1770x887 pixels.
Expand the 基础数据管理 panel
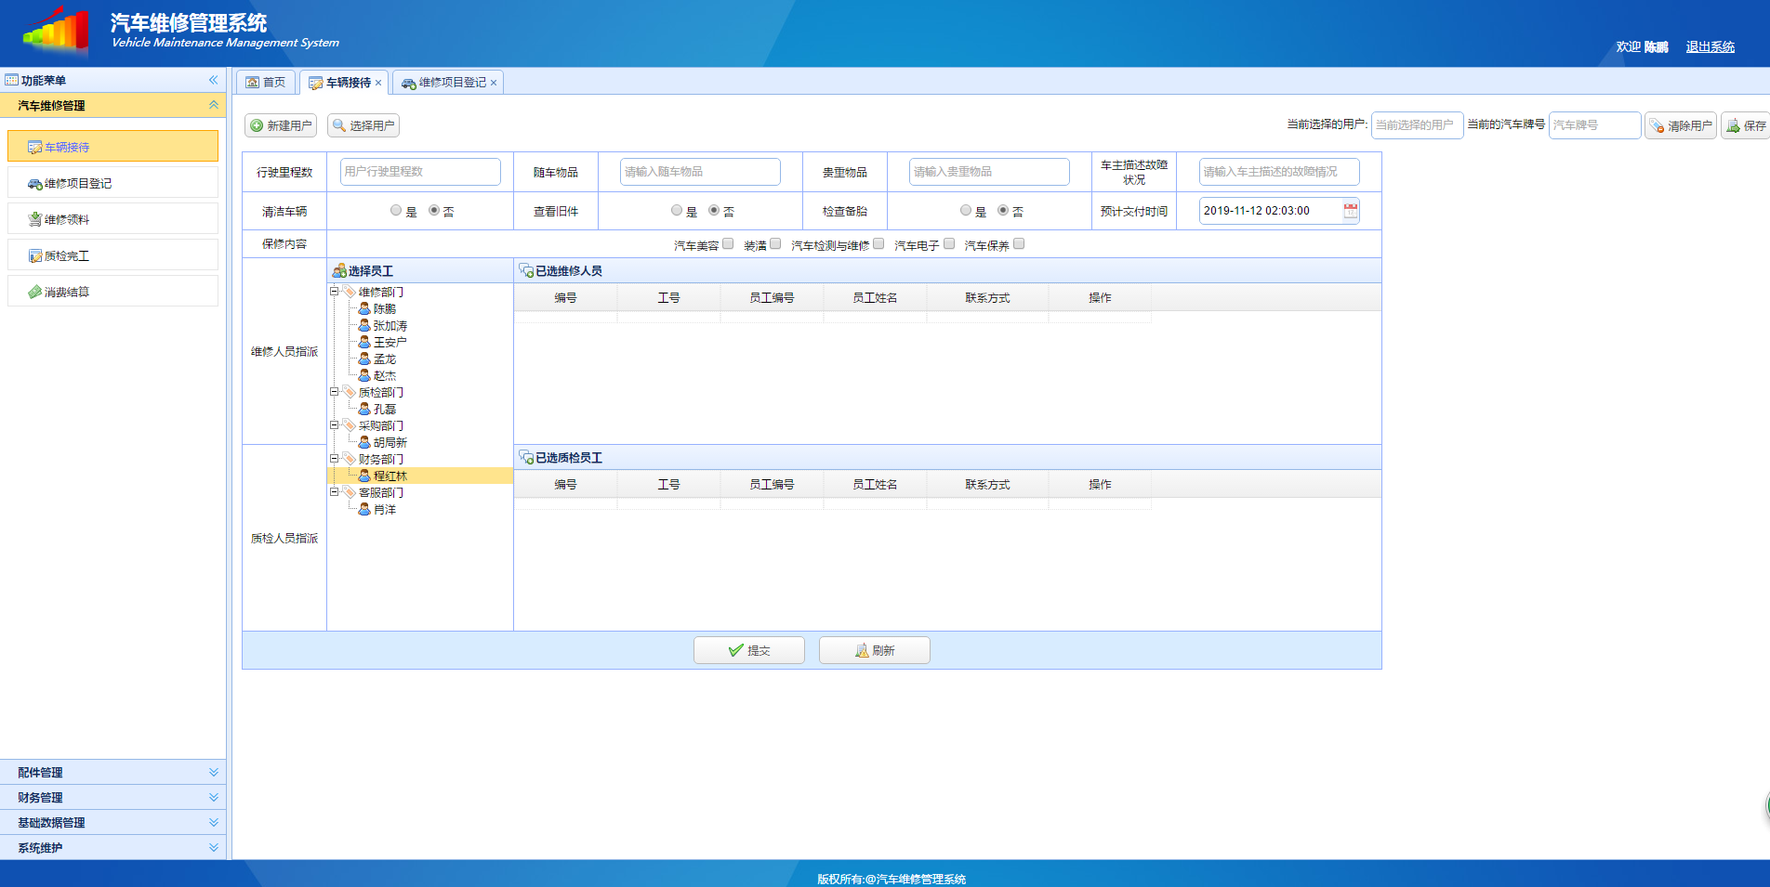pos(112,823)
